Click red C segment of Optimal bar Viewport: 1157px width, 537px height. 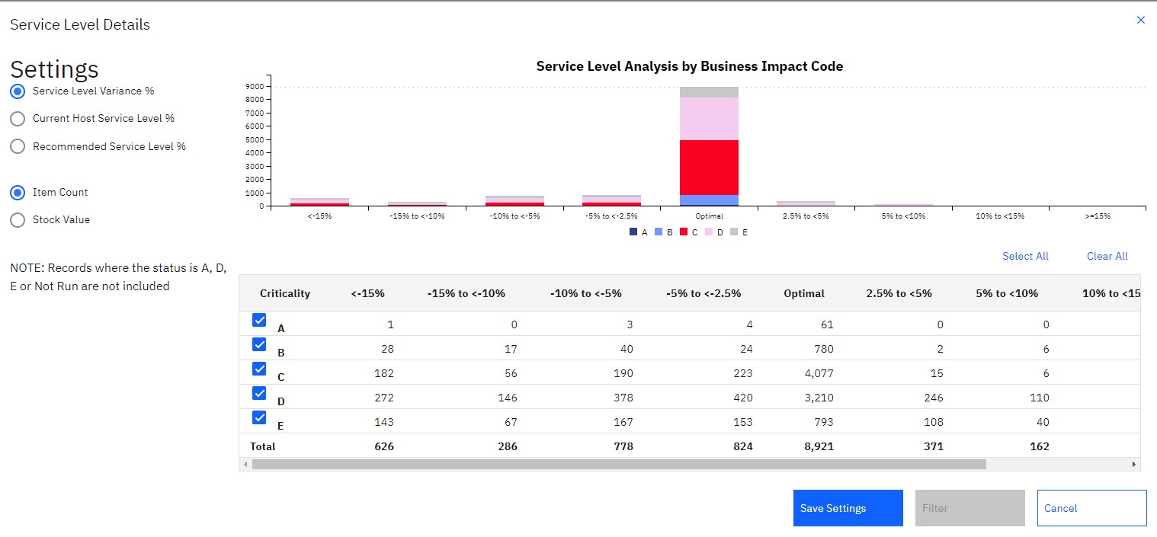point(709,168)
